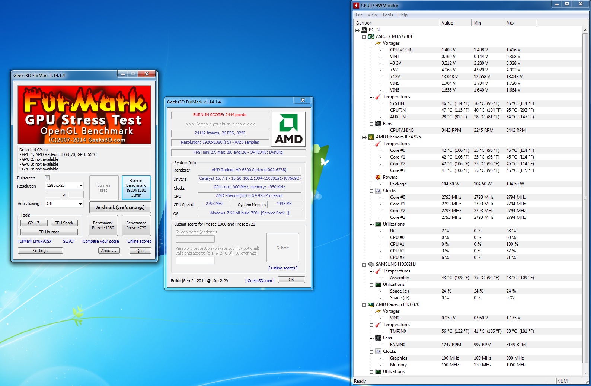The image size is (591, 386).
Task: Click the Temperatures icon under SAMSUNG HD502HJ
Action: [x=378, y=271]
